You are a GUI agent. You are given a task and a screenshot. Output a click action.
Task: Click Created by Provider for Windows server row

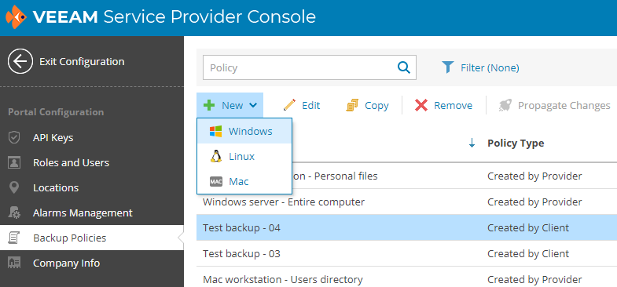tap(534, 202)
